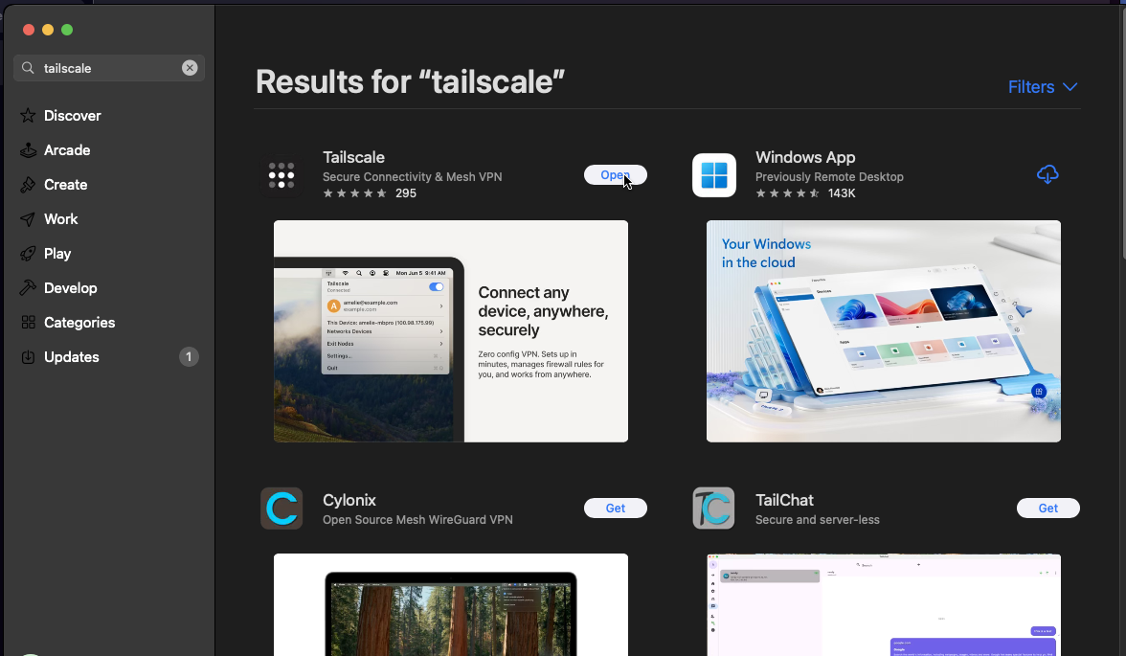Open the Windows App title link
Image resolution: width=1126 pixels, height=656 pixels.
pyautogui.click(x=805, y=157)
